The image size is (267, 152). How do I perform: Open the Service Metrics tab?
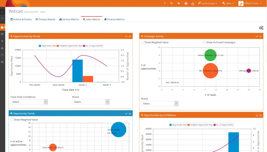tap(69, 19)
